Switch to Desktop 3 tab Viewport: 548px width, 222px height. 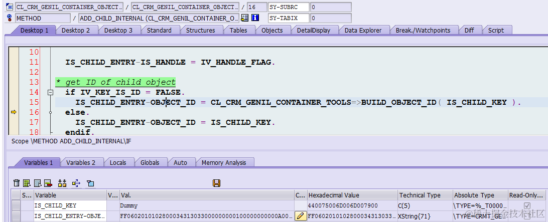point(118,31)
